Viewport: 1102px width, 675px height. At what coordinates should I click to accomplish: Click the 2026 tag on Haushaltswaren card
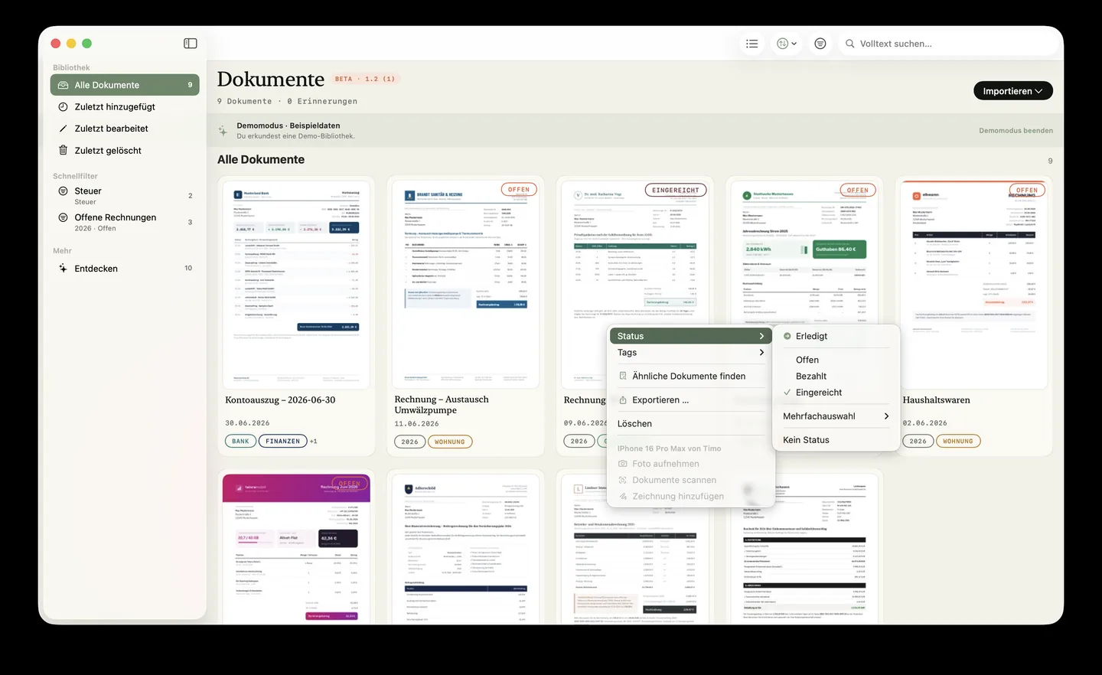(x=918, y=442)
